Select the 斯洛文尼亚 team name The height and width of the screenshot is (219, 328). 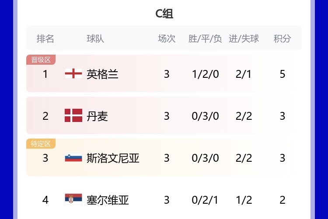113,158
